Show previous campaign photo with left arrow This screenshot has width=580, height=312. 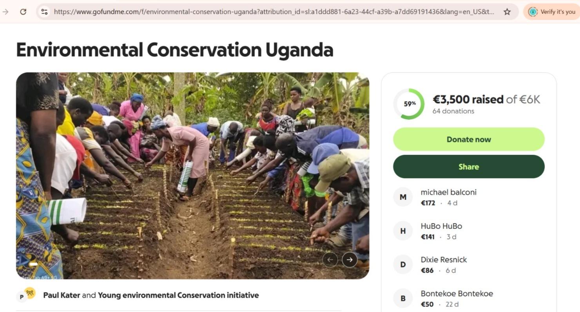(330, 259)
